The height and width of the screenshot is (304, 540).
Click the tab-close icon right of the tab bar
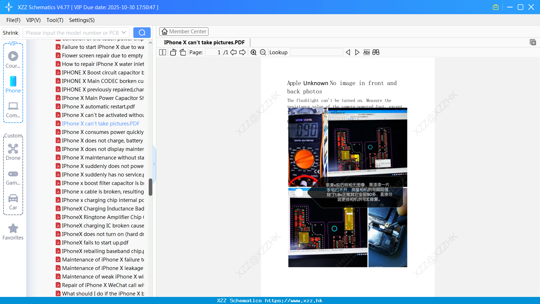tap(533, 42)
